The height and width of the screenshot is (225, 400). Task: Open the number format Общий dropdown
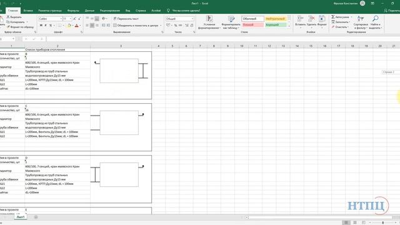click(x=192, y=19)
